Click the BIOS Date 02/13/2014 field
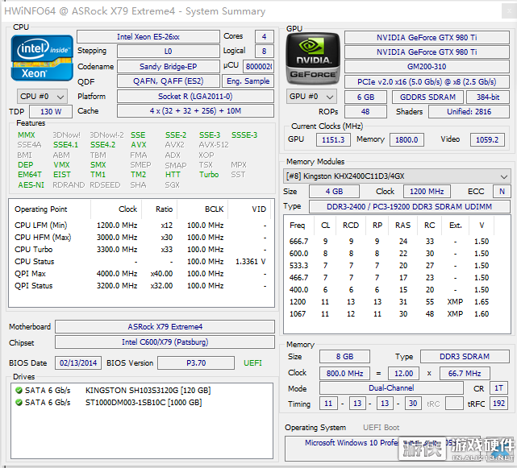Image resolution: width=517 pixels, height=468 pixels. [x=78, y=363]
